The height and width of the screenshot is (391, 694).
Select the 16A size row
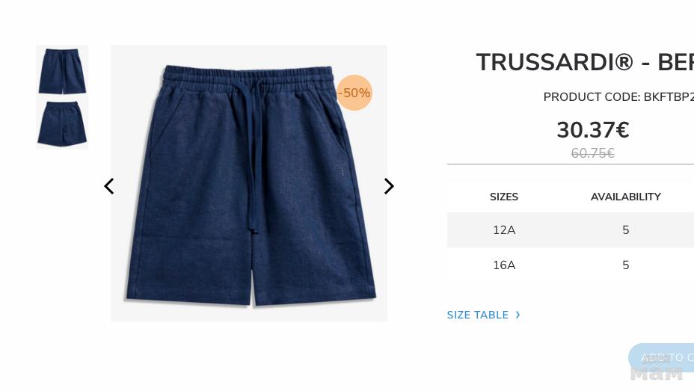(x=571, y=265)
